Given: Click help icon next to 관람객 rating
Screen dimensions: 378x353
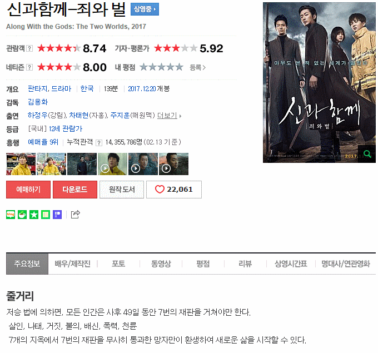Looking at the screenshot, I should [x=29, y=48].
